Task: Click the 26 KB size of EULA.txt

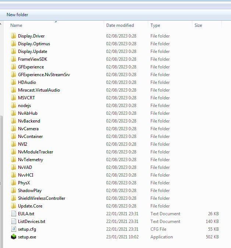Action: [213, 214]
